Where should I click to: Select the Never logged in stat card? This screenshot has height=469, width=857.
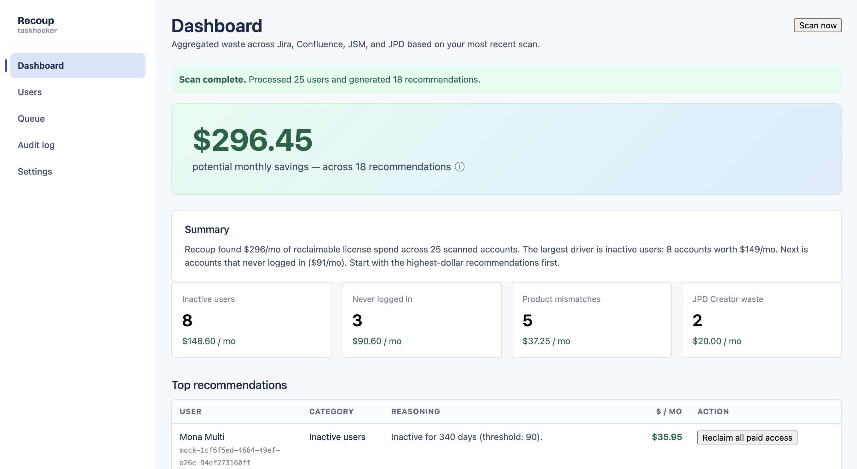421,320
